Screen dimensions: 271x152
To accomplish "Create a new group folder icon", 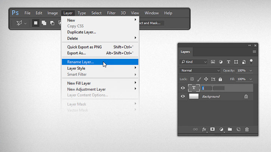I will [x=230, y=129].
